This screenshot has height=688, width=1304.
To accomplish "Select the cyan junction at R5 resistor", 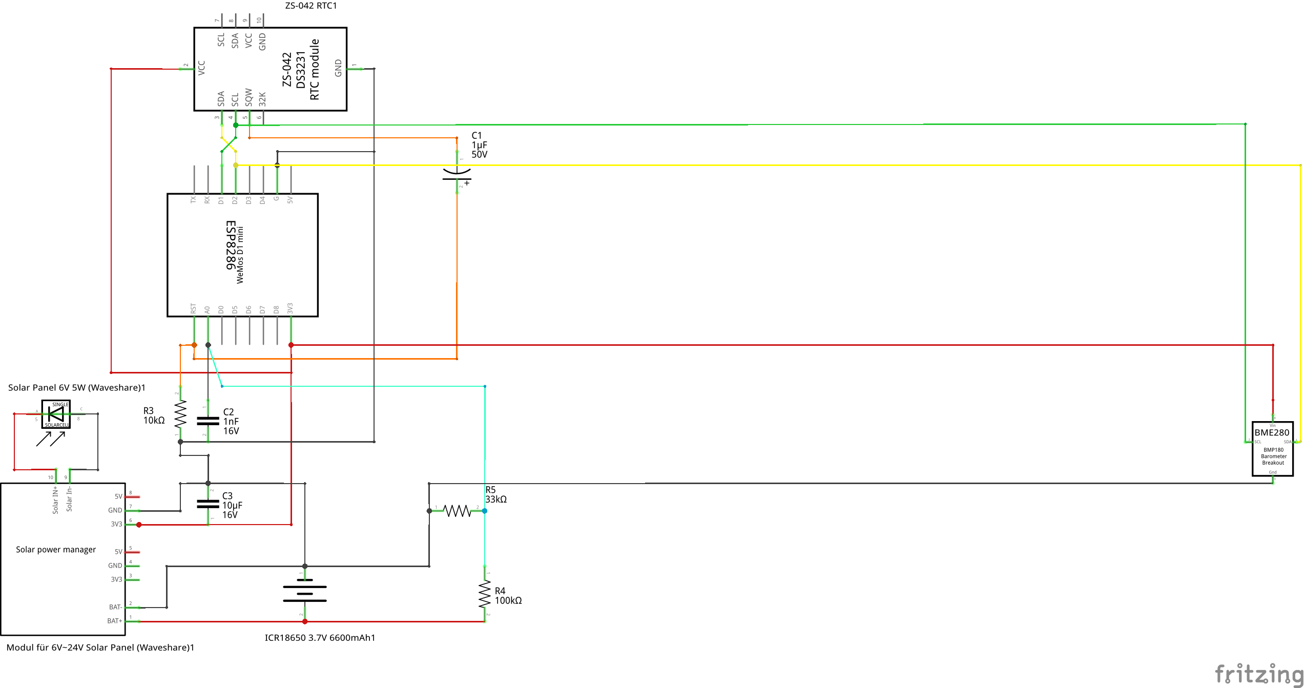I will tap(485, 511).
